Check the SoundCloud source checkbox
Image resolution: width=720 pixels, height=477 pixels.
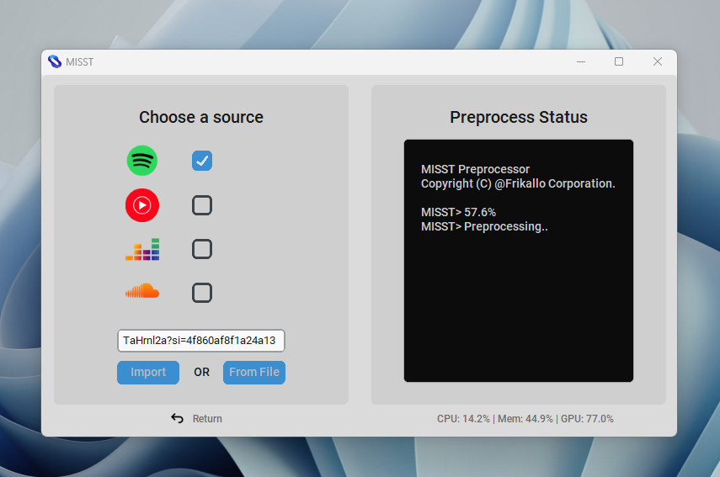coord(202,293)
